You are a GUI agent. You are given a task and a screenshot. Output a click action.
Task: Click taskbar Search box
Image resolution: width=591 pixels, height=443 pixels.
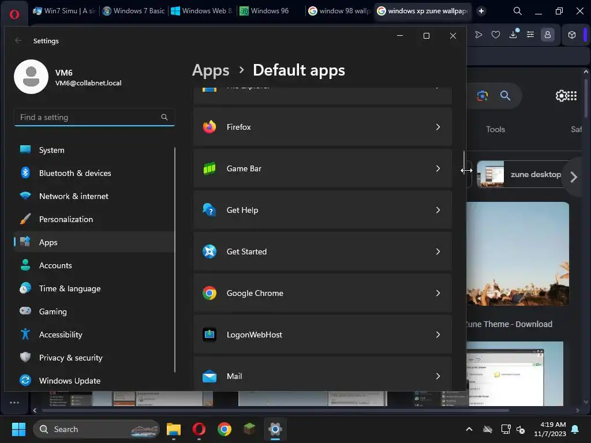[96, 429]
